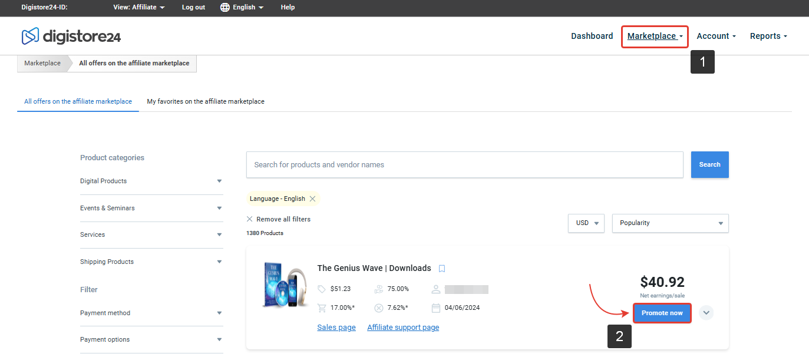Open the Marketplace menu
The width and height of the screenshot is (809, 357).
tap(655, 37)
